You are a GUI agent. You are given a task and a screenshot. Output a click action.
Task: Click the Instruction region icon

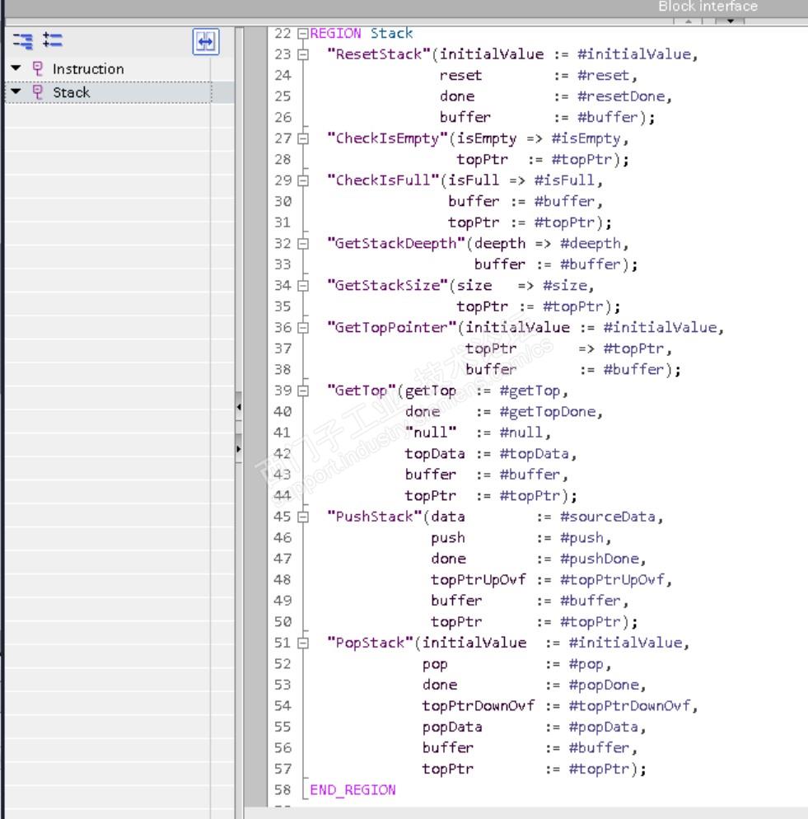(x=38, y=68)
